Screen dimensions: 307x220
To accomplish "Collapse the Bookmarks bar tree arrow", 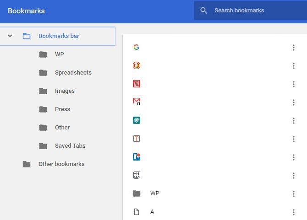I will coord(10,36).
